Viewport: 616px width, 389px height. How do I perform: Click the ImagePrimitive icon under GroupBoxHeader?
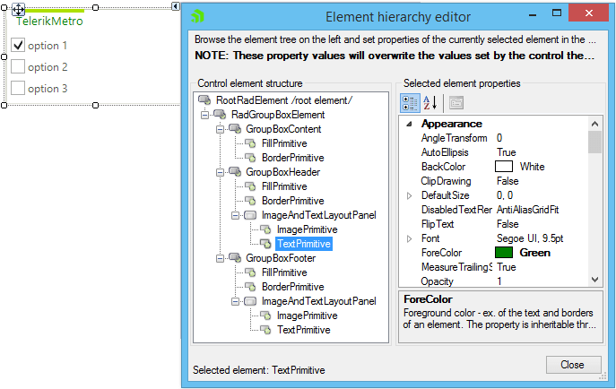265,229
